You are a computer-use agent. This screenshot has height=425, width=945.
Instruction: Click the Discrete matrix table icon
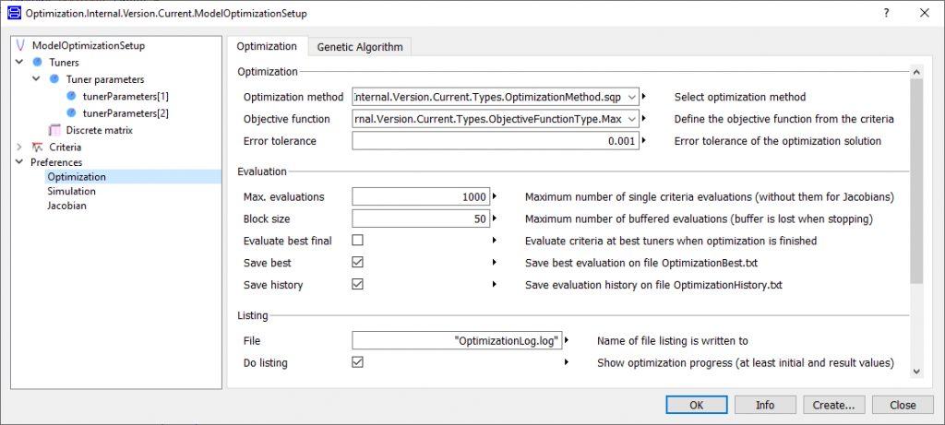pos(54,130)
